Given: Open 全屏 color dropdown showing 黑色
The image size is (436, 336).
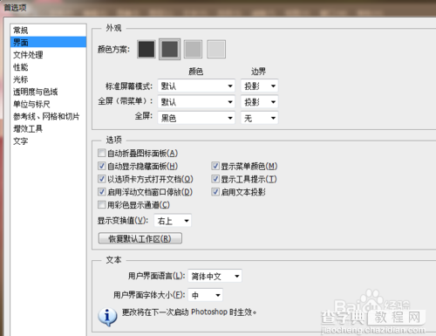Looking at the screenshot, I should (x=196, y=118).
